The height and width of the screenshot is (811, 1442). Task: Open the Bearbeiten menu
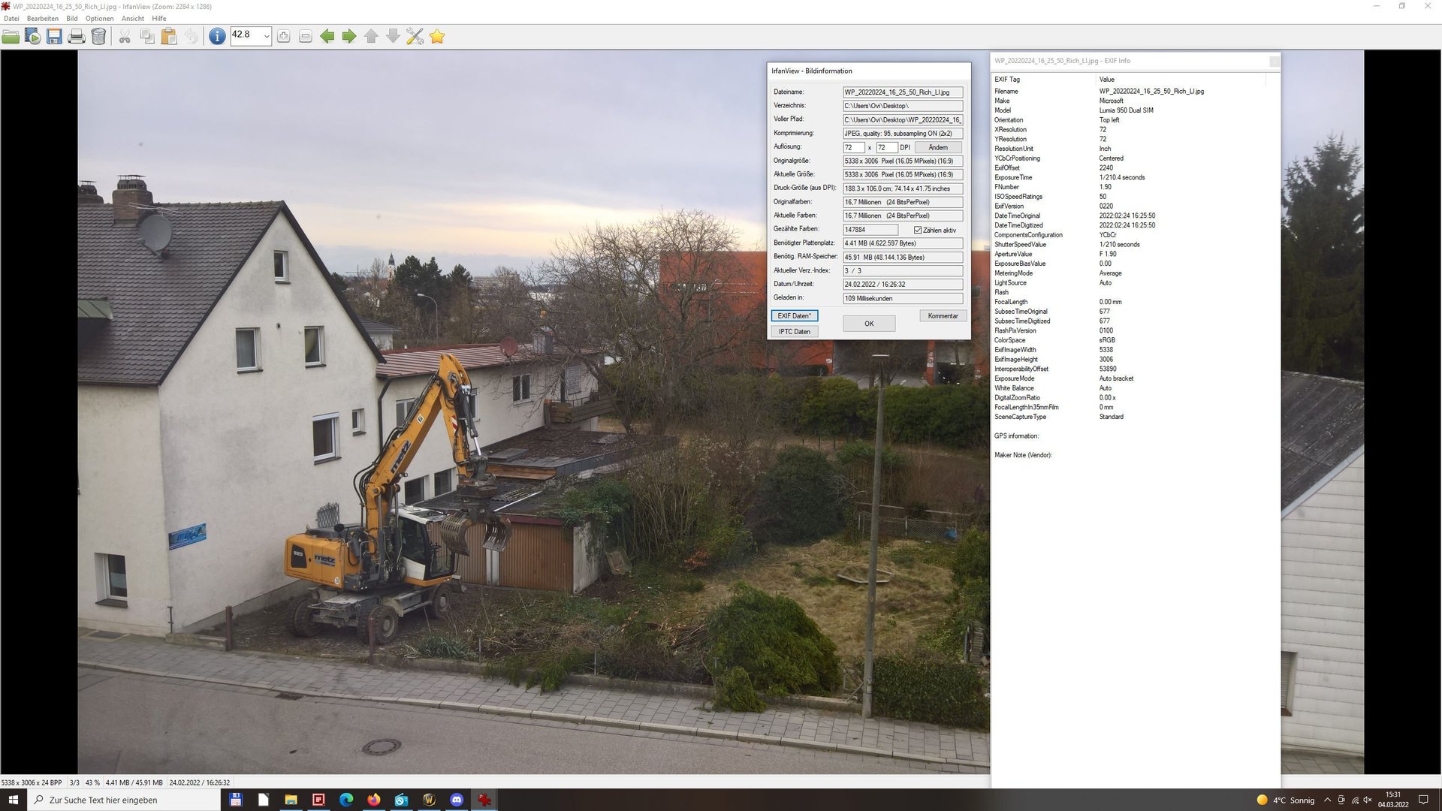tap(43, 19)
